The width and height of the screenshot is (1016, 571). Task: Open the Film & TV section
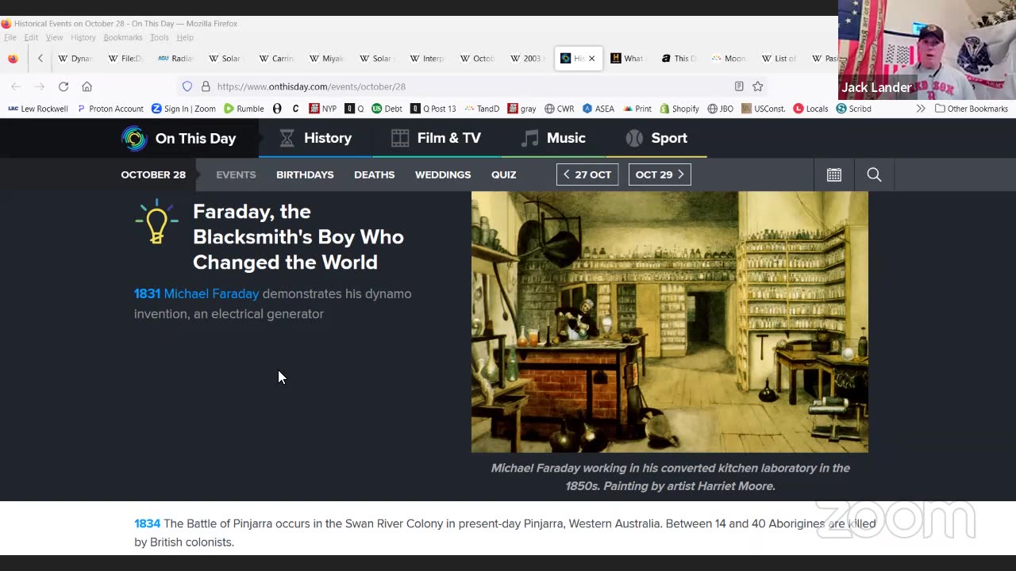437,138
